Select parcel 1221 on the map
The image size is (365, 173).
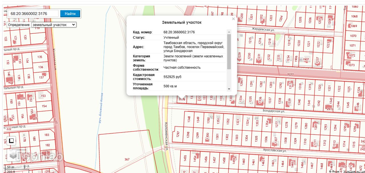click(309, 44)
